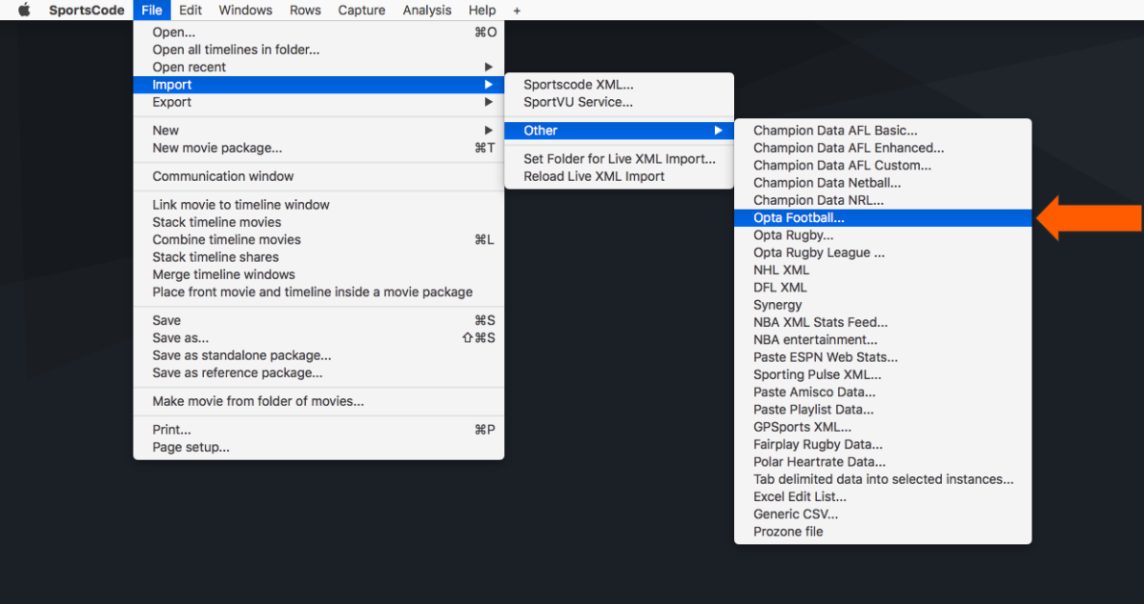Import Excel Edit List...
The image size is (1144, 604).
pos(883,497)
